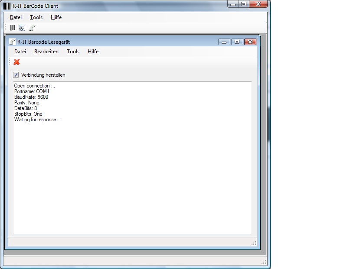
Task: Open Datei menu in BarCode Client window
Action: pyautogui.click(x=16, y=17)
